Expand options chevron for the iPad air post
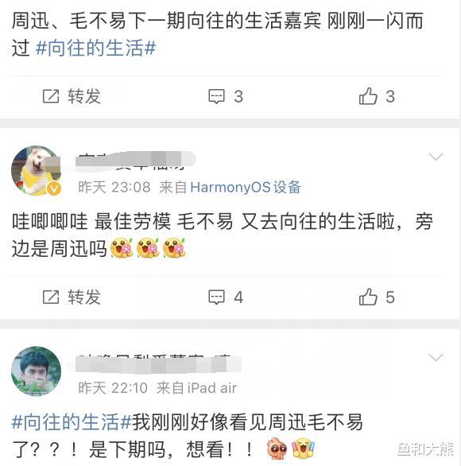 (436, 357)
